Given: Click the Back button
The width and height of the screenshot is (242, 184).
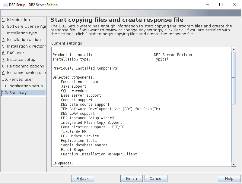Looking at the screenshot, I should 83,178.
